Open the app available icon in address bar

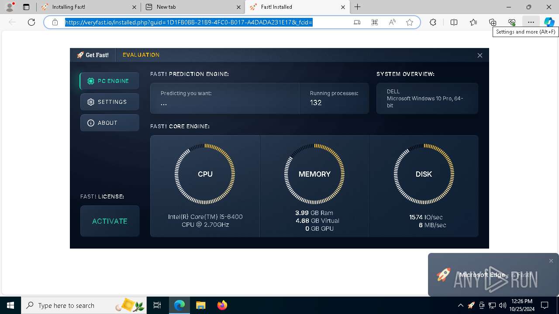pyautogui.click(x=357, y=22)
